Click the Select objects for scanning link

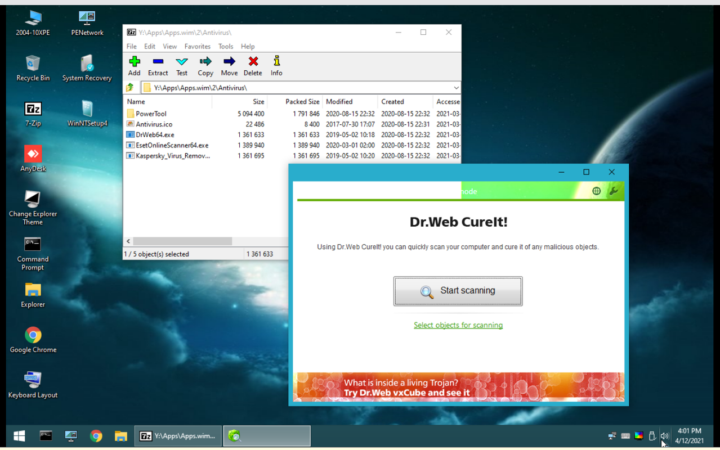click(x=458, y=325)
